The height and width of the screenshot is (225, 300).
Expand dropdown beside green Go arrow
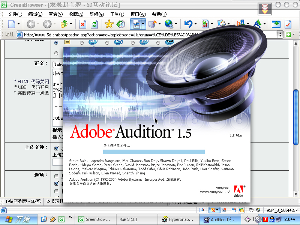294,34
